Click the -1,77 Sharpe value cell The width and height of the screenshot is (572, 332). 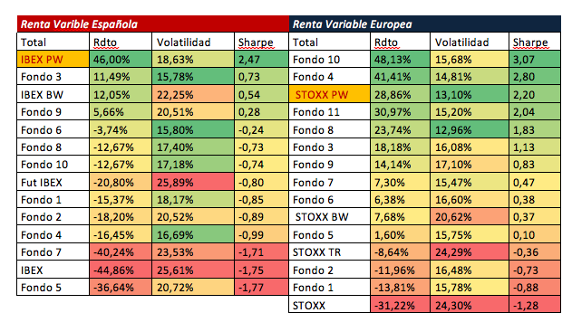[261, 288]
